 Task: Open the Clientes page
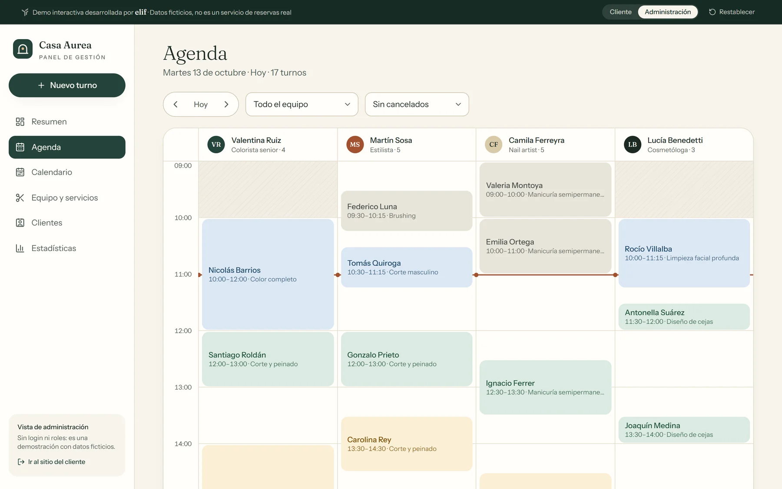67,223
